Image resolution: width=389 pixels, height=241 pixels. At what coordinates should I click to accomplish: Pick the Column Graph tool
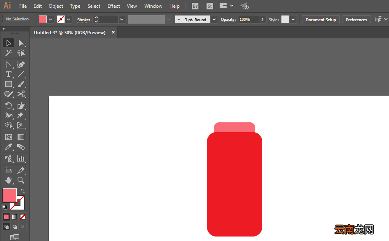click(x=21, y=159)
